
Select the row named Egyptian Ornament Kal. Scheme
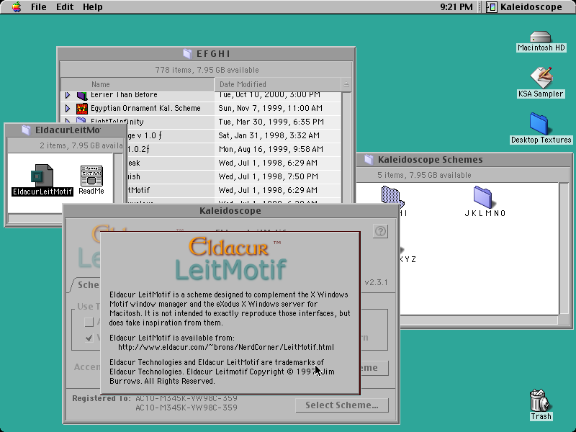pyautogui.click(x=201, y=109)
